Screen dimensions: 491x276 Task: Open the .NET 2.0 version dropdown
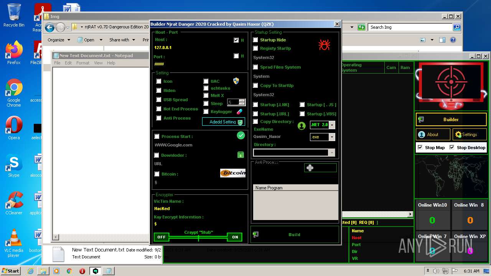pos(332,125)
